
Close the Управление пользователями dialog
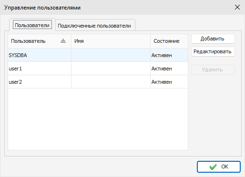237,7
